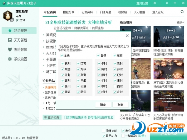
Task: Switch to 天刀直播 tab
Action: point(140,12)
